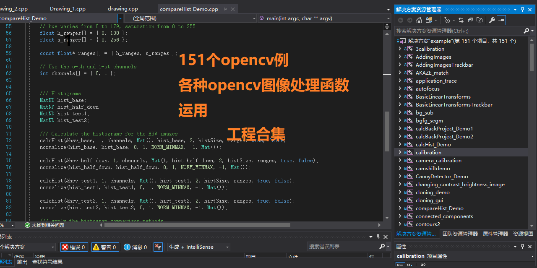The height and width of the screenshot is (268, 537).
Task: Open the Solution Explorer window options arrow
Action: coord(515,9)
